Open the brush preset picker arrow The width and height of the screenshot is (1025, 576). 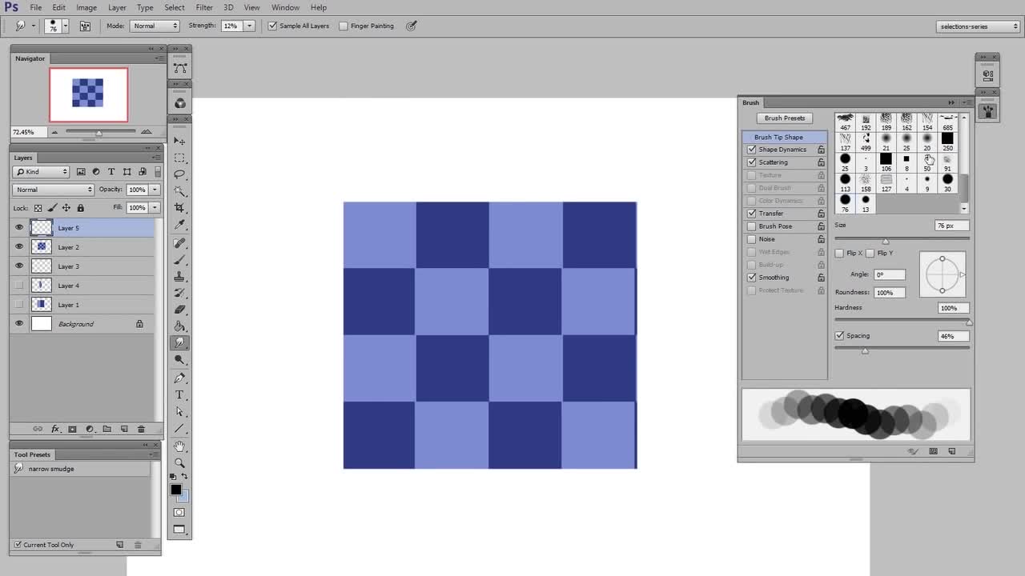click(x=65, y=26)
